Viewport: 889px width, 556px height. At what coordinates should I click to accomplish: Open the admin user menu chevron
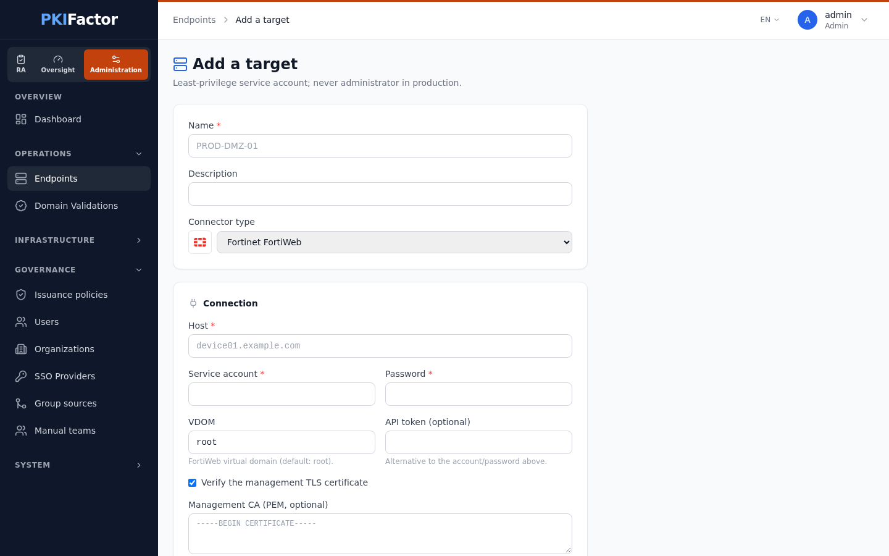click(864, 20)
